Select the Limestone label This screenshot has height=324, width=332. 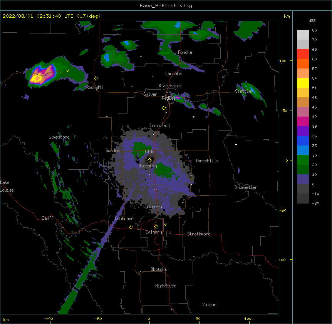pos(59,137)
